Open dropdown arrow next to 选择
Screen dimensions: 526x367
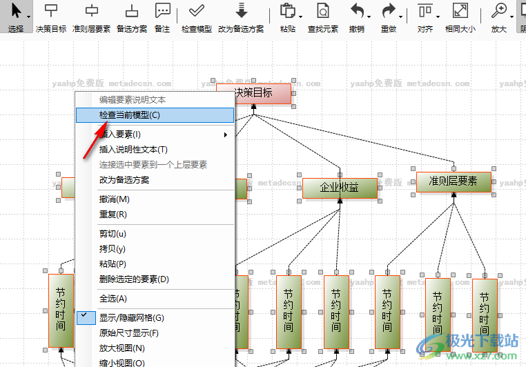[29, 17]
